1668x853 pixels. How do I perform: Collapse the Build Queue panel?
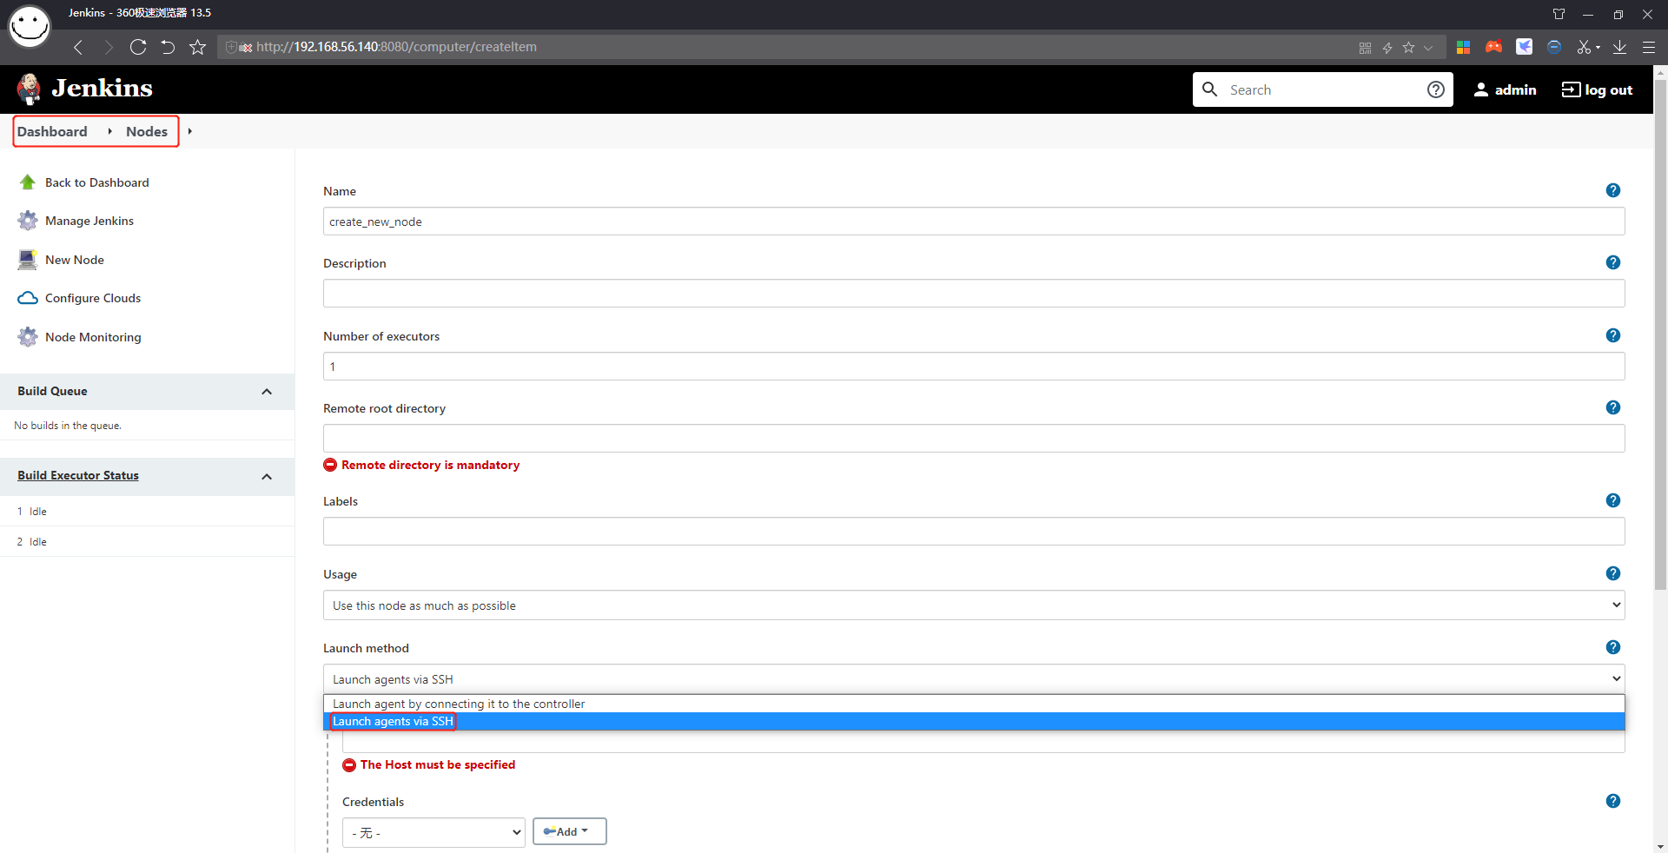pos(267,392)
